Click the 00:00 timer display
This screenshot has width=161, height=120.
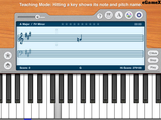click(138, 24)
